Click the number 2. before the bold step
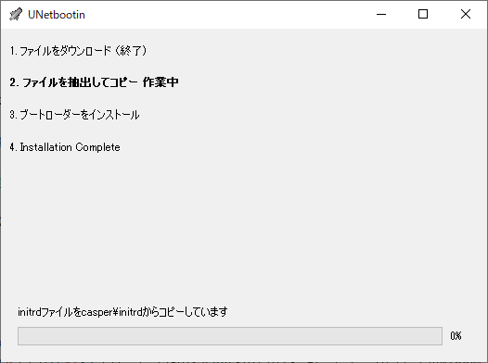This screenshot has width=488, height=363. (14, 82)
